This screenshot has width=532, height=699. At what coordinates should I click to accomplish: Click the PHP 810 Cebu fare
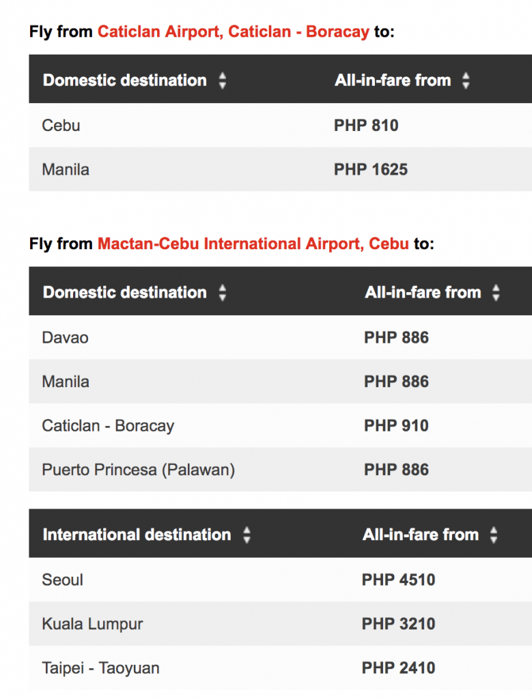point(366,126)
